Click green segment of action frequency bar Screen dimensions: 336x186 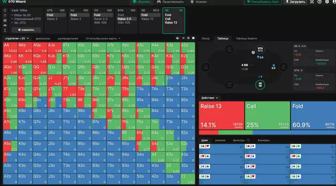pos(236,132)
